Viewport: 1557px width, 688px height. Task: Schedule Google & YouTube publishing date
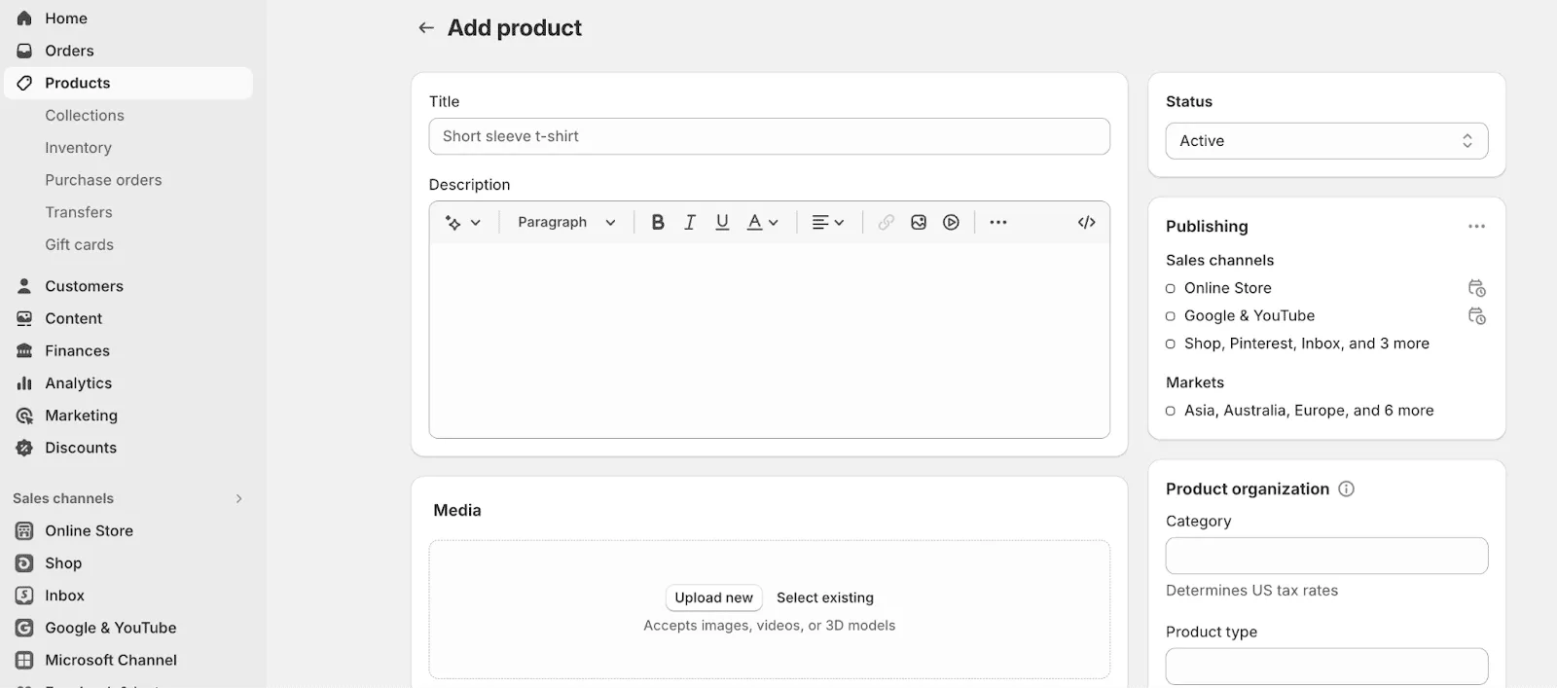point(1476,316)
